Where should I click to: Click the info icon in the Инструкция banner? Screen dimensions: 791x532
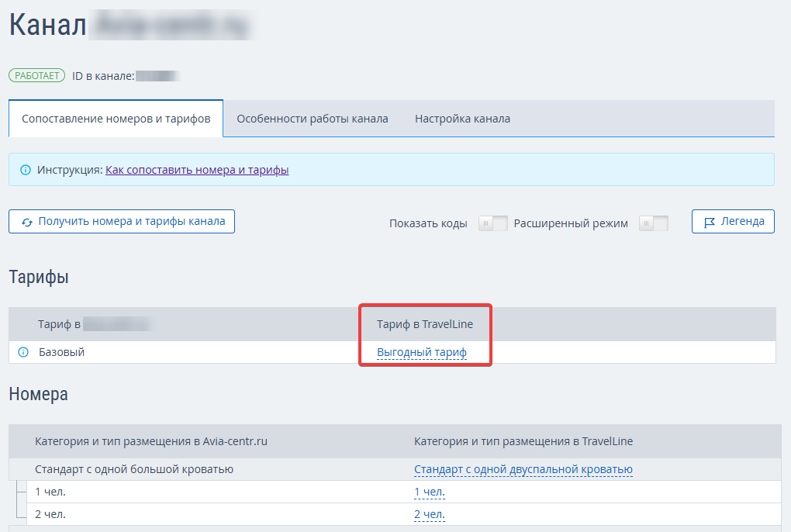[x=26, y=170]
